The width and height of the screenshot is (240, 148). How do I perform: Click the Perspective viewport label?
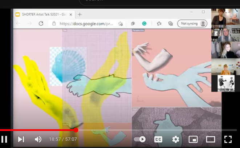[x=138, y=30]
